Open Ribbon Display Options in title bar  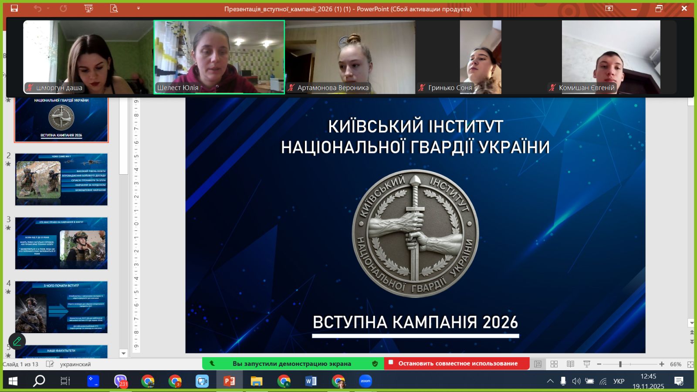(x=609, y=8)
